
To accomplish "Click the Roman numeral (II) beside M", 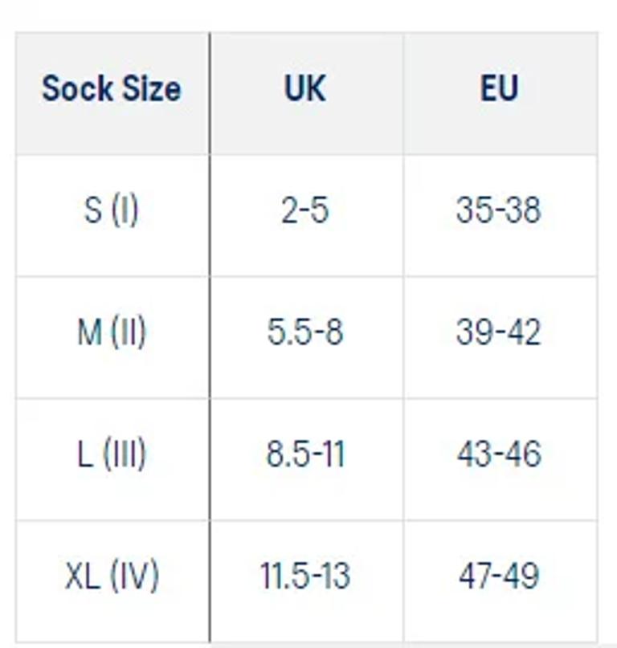I will [129, 332].
